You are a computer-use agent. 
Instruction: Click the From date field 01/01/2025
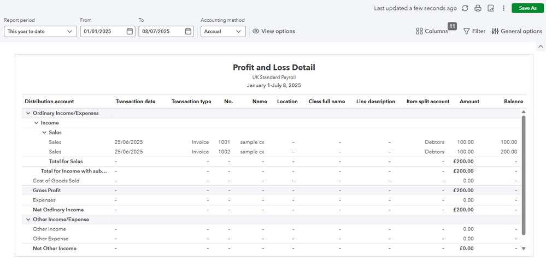pos(108,31)
